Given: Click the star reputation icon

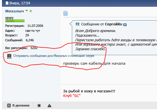Looking at the screenshot, I should [39, 106].
